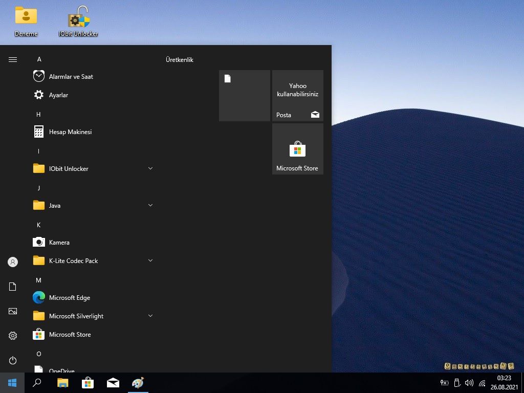Click the Üretkenlik group header

180,60
